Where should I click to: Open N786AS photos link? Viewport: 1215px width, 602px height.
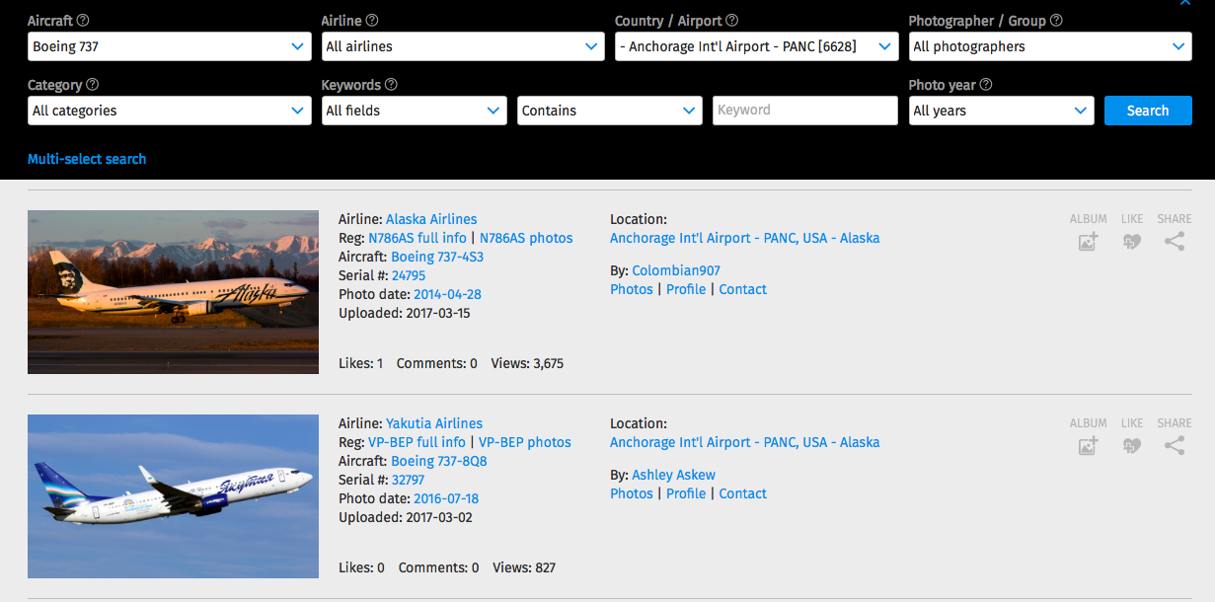[526, 238]
